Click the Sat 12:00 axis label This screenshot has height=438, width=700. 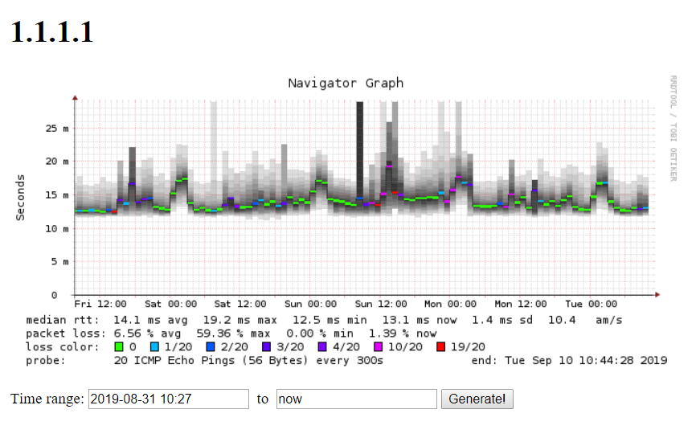coord(240,304)
